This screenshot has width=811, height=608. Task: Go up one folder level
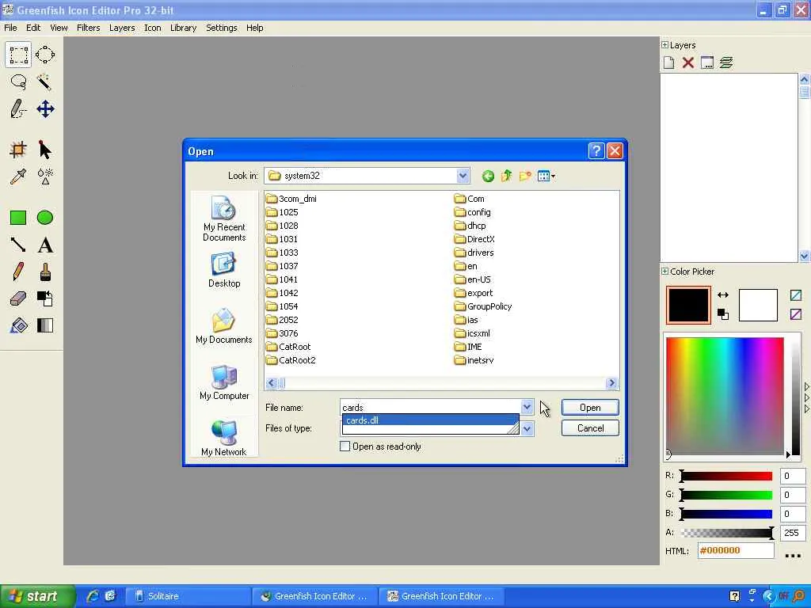click(506, 177)
